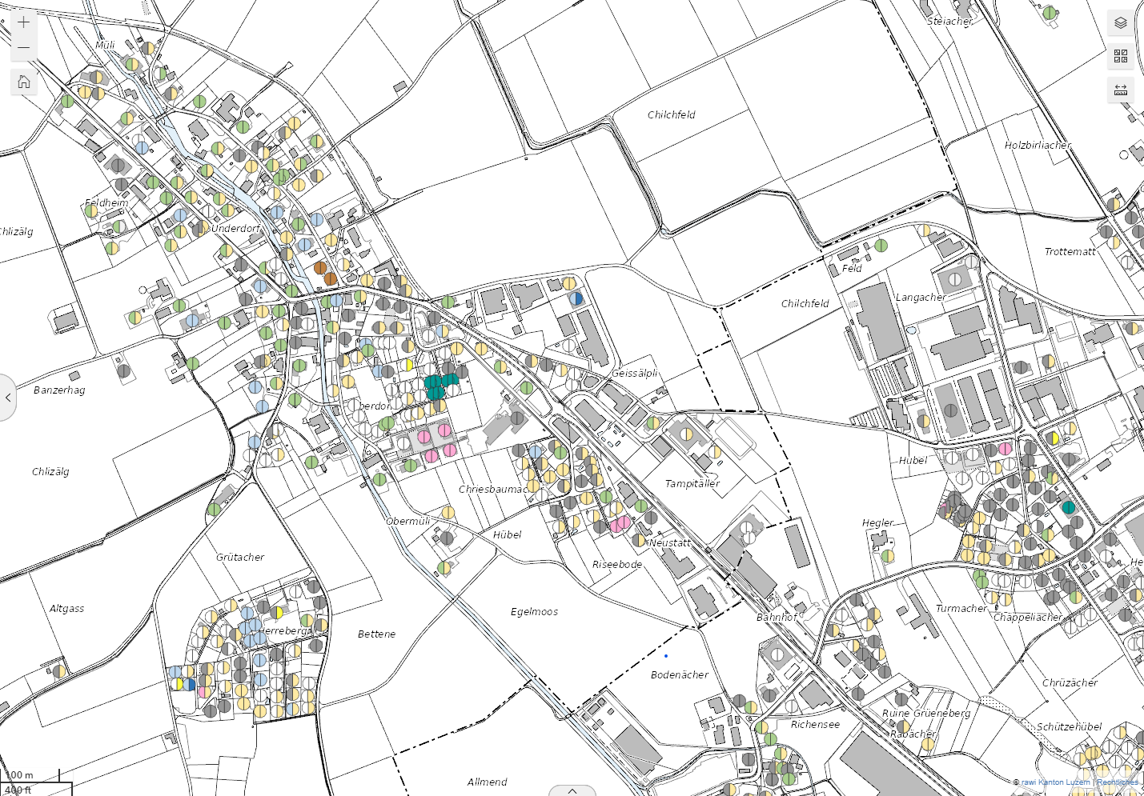The height and width of the screenshot is (796, 1144).
Task: Expand the collapsed left side panel
Action: point(8,397)
